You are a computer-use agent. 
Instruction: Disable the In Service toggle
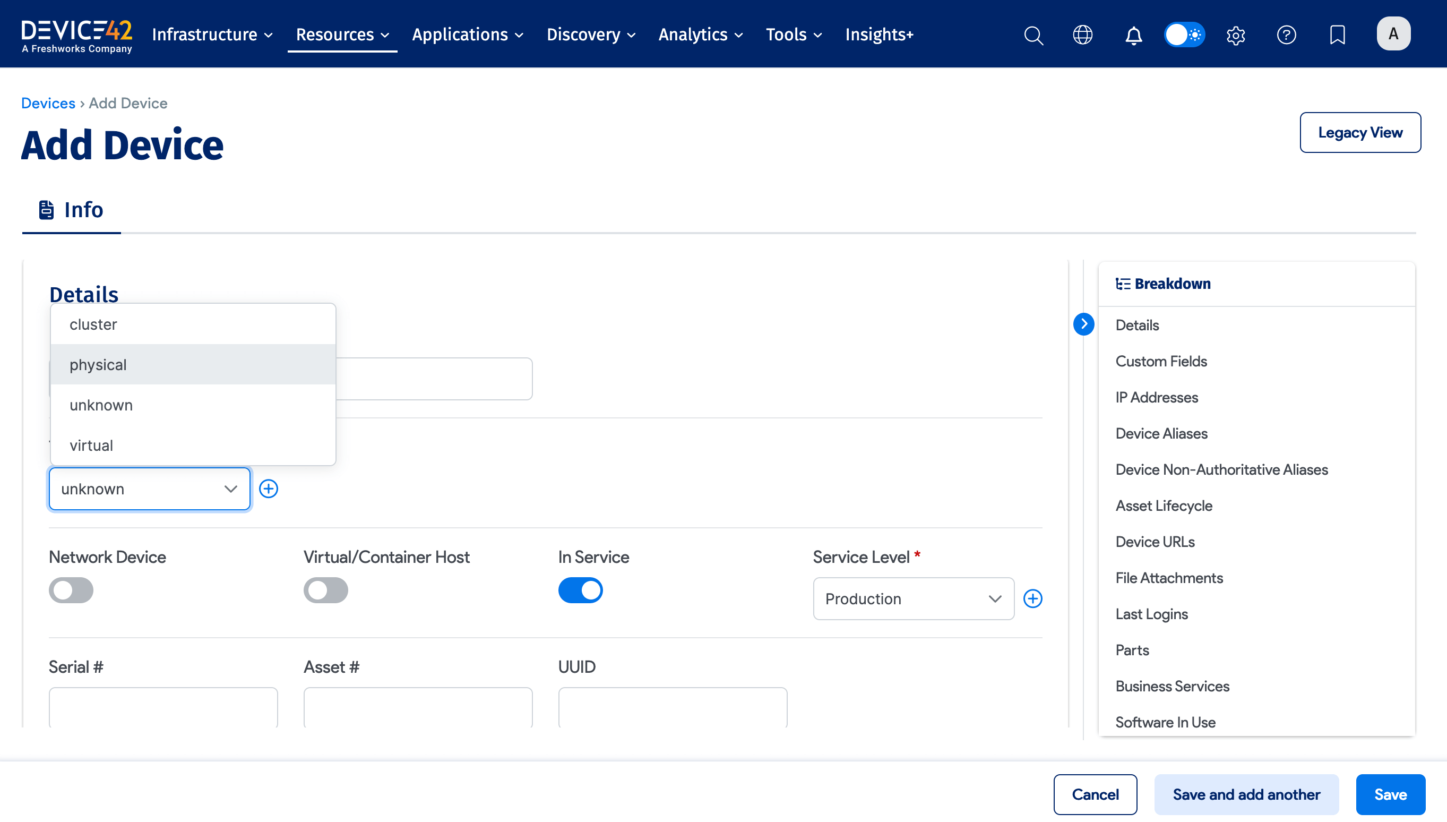(x=580, y=590)
